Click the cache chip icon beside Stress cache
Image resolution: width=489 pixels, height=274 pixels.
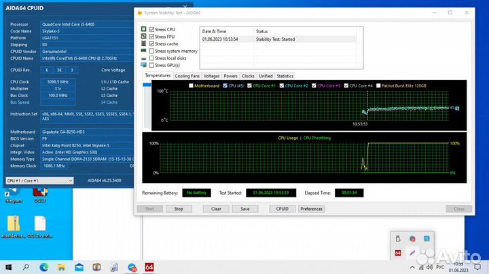[x=143, y=43]
